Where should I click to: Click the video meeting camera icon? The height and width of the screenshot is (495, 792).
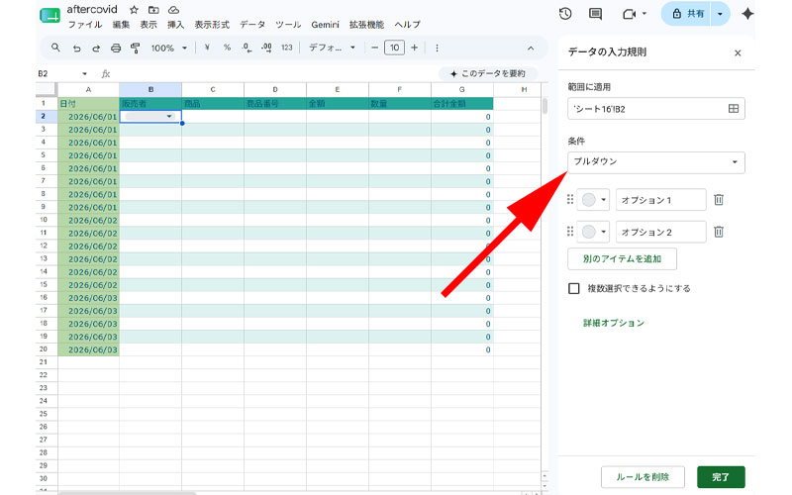(629, 14)
